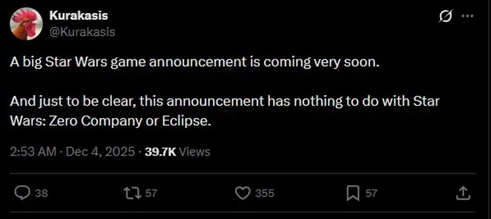
Task: Click the @Kurakasis handle
Action: (x=82, y=32)
